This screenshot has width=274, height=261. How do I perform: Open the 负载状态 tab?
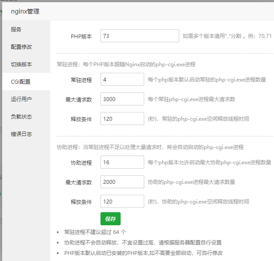click(26, 116)
